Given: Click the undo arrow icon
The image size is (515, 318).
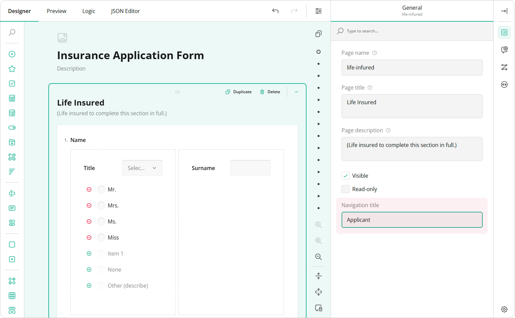Looking at the screenshot, I should click(x=275, y=11).
